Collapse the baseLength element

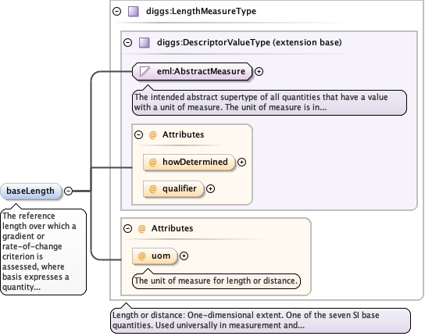(x=68, y=191)
